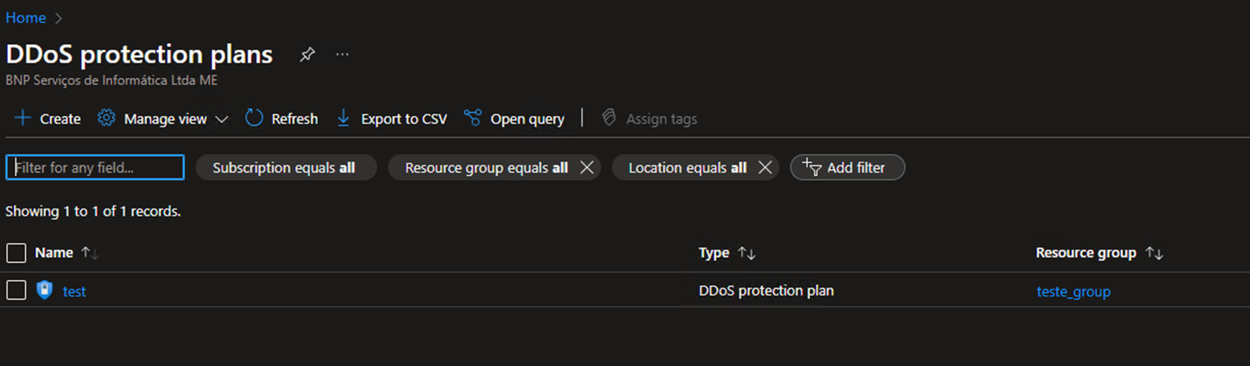Click the Add filter funnel icon
1250x366 pixels.
click(x=811, y=167)
